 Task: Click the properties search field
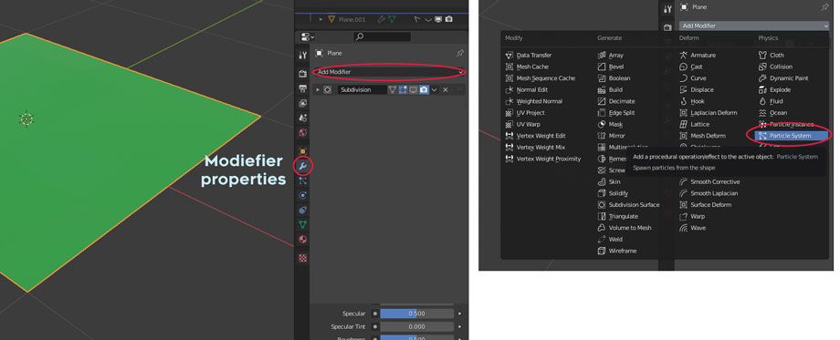383,36
